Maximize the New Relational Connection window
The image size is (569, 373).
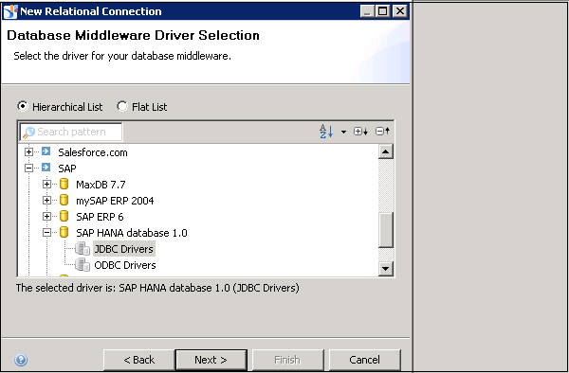(x=382, y=11)
